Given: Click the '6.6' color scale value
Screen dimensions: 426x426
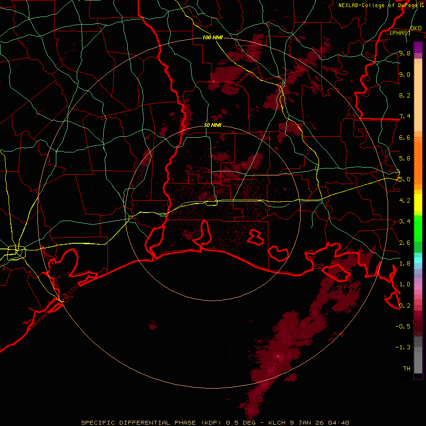Looking at the screenshot, I should pos(405,137).
